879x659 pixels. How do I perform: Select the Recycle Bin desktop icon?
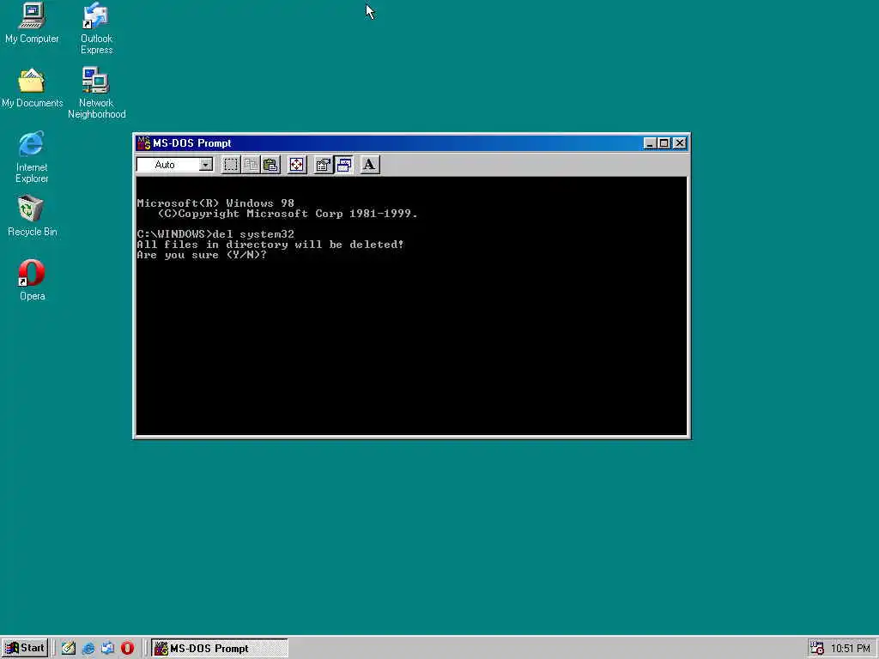[32, 216]
